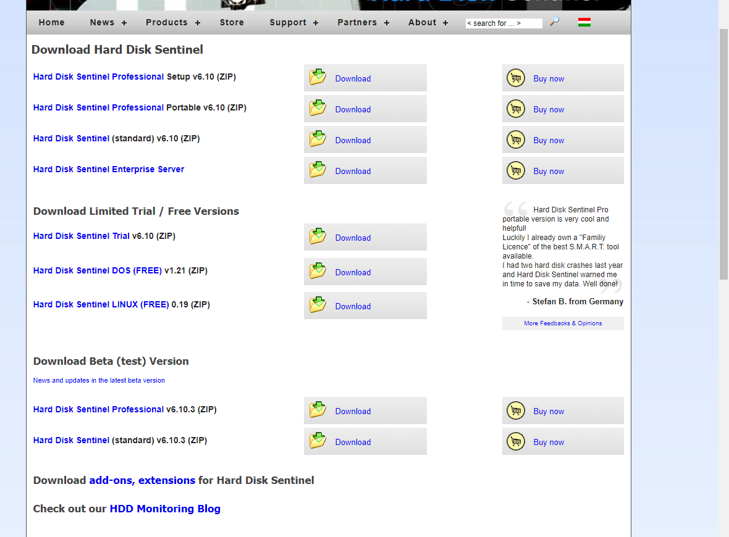
Task: Open Hard Disk Sentinel Enterprise Server title link
Action: 109,170
